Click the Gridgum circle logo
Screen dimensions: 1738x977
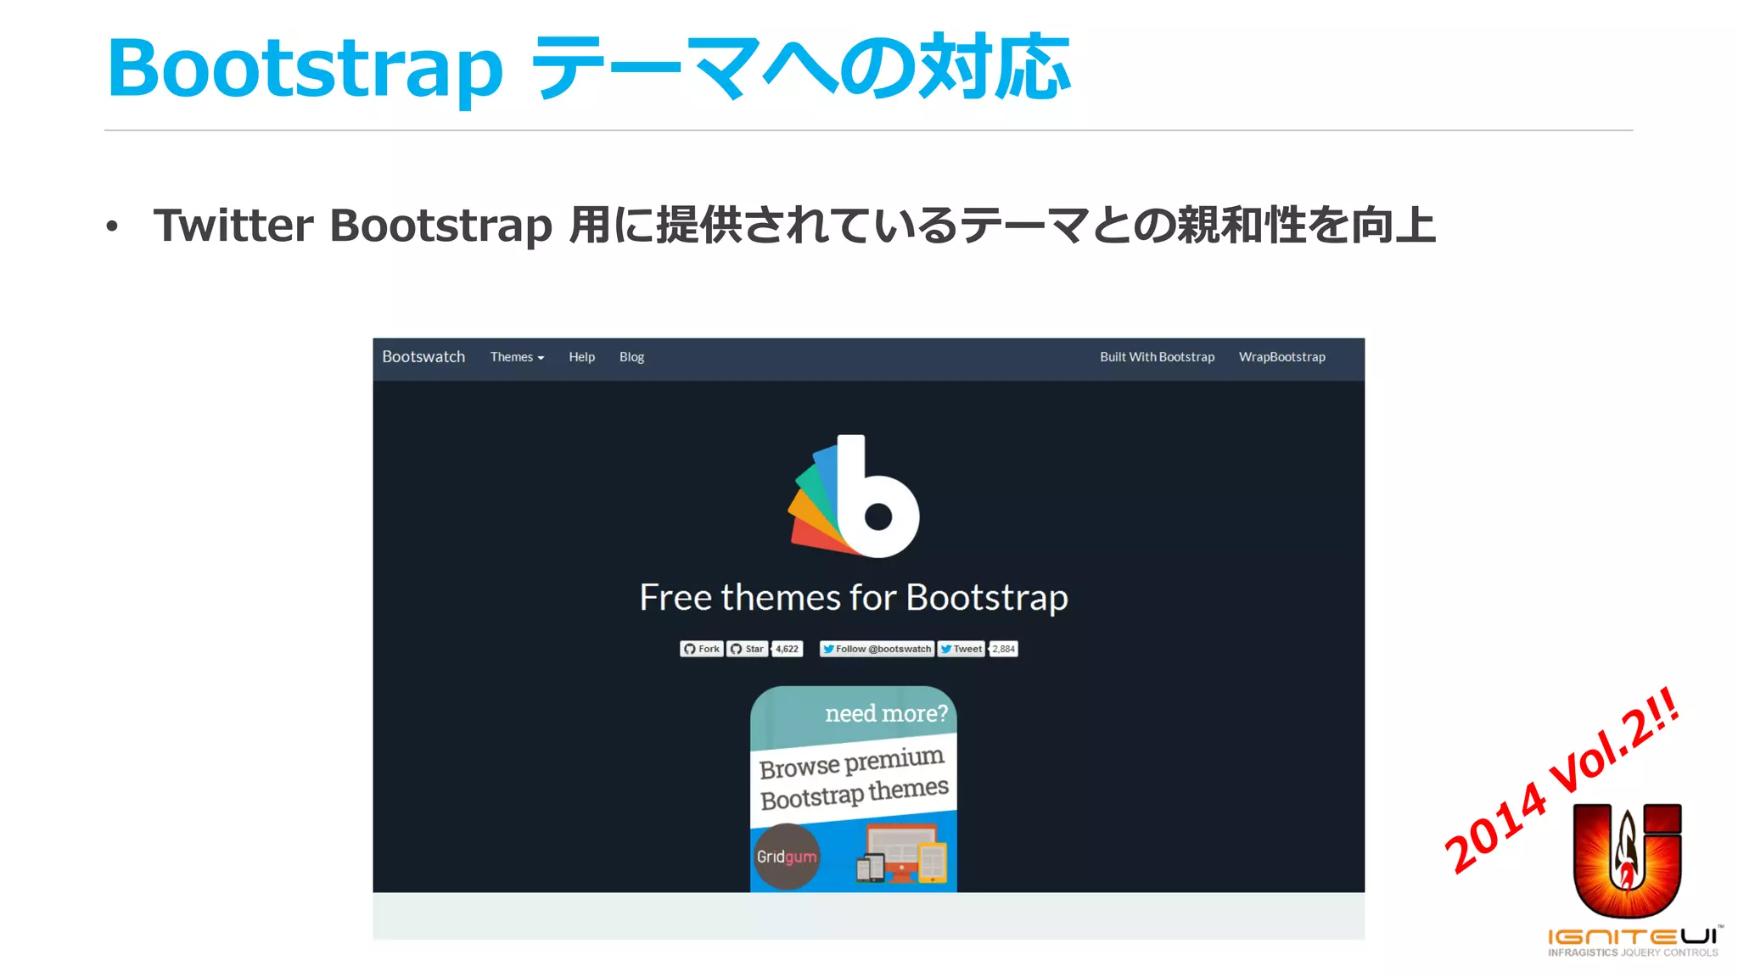click(x=787, y=856)
